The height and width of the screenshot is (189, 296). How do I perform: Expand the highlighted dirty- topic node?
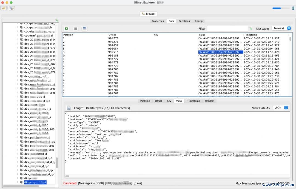click(18, 182)
